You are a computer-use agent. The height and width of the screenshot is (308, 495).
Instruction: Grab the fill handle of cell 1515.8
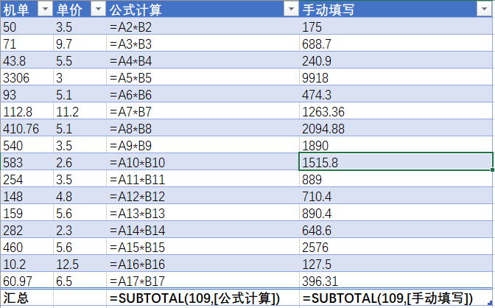point(492,169)
